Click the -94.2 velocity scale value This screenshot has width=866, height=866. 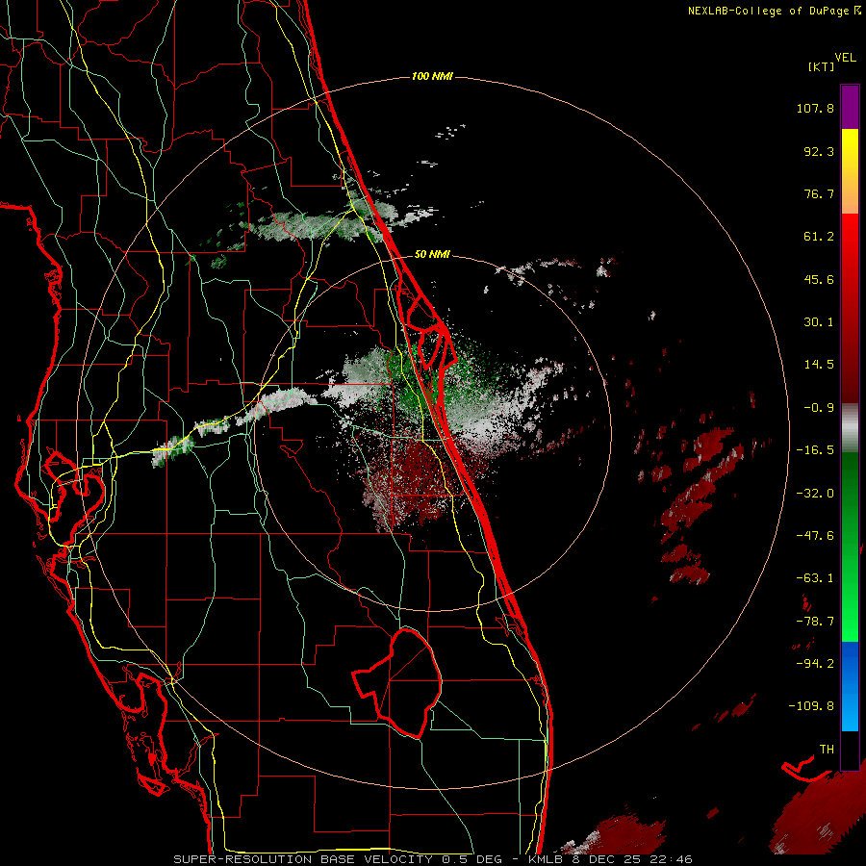click(815, 664)
